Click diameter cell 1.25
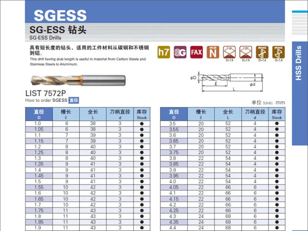The width and height of the screenshot is (308, 231). [39, 152]
